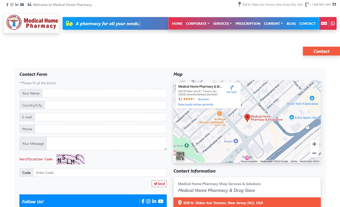Click the language translate icon in navbar
The height and width of the screenshot is (207, 340).
324,23
